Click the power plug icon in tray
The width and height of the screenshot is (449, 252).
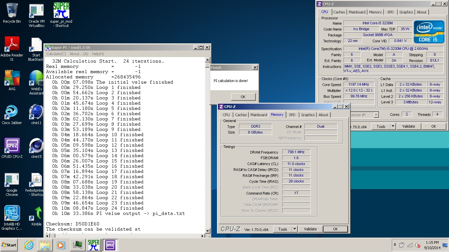tap(402, 245)
